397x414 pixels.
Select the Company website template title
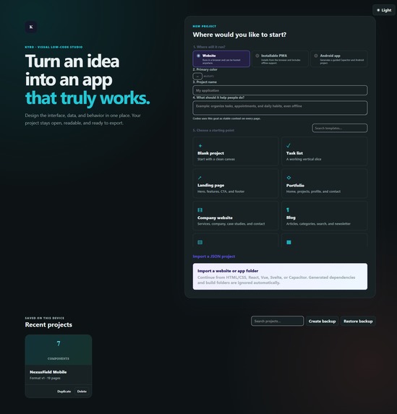(x=215, y=217)
